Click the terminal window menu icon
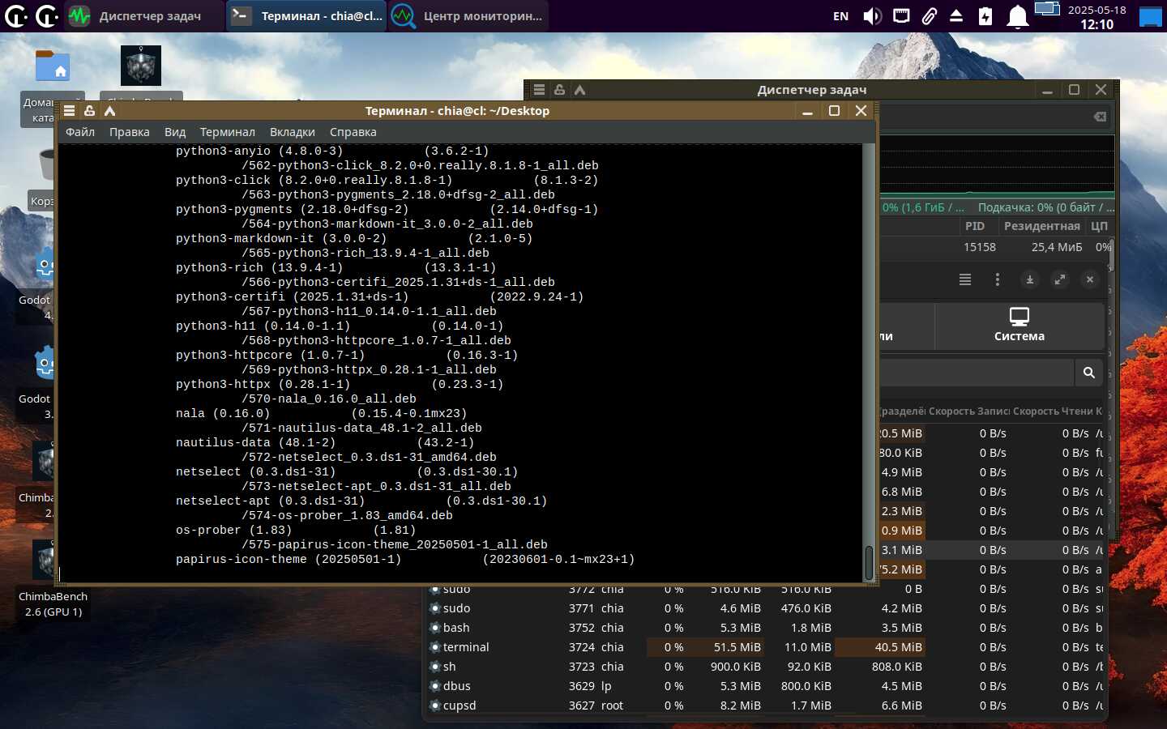 [x=70, y=111]
